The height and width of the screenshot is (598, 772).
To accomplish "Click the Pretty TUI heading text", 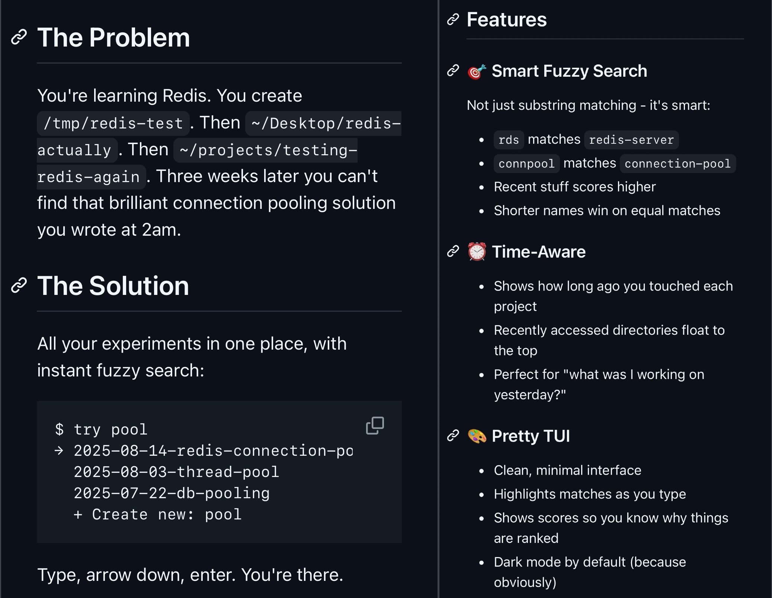I will (x=531, y=436).
